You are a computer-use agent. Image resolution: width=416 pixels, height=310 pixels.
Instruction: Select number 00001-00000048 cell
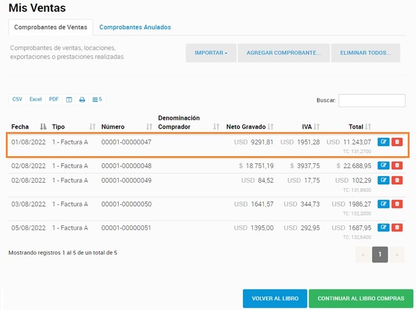pos(126,166)
